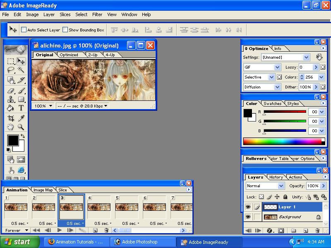Select the Crop tool
The image size is (331, 248).
(11, 118)
